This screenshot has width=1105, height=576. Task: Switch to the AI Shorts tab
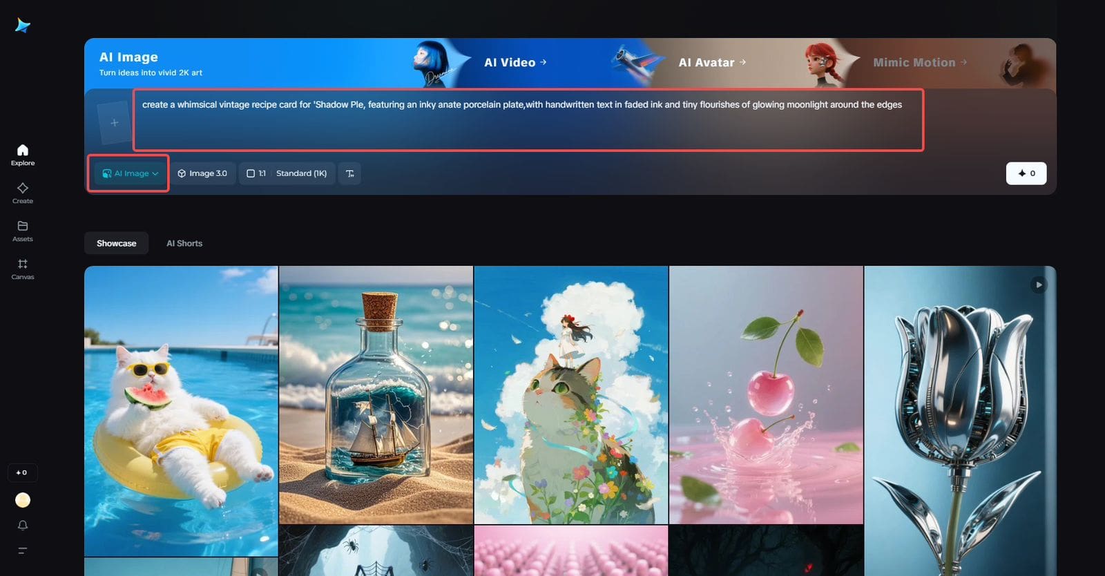click(184, 243)
